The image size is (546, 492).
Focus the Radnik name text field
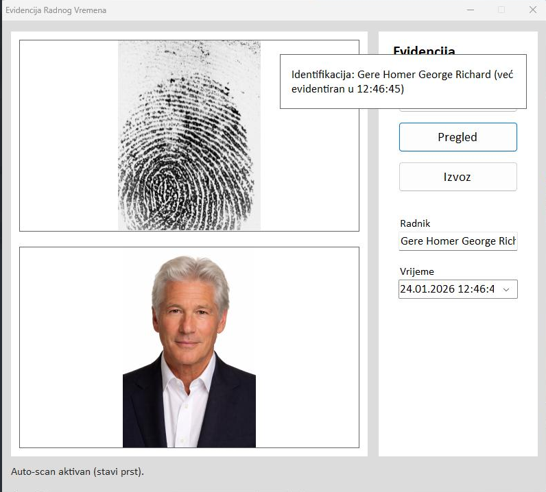(458, 241)
